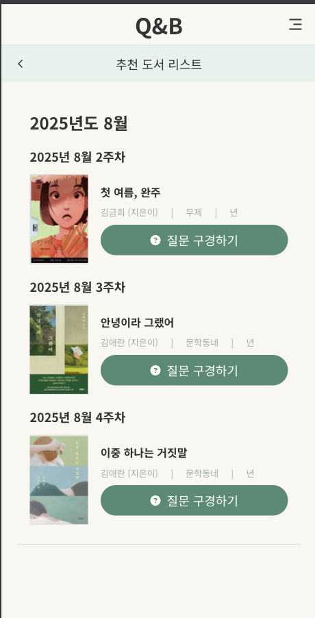This screenshot has height=618, width=315.
Task: Click question mark icon for 이중 하나는 거짓말
Action: [x=155, y=501]
